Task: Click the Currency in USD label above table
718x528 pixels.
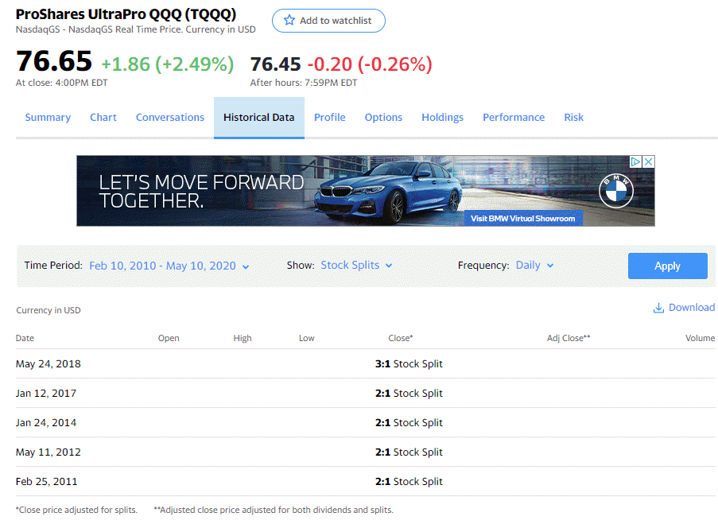Action: pyautogui.click(x=49, y=310)
